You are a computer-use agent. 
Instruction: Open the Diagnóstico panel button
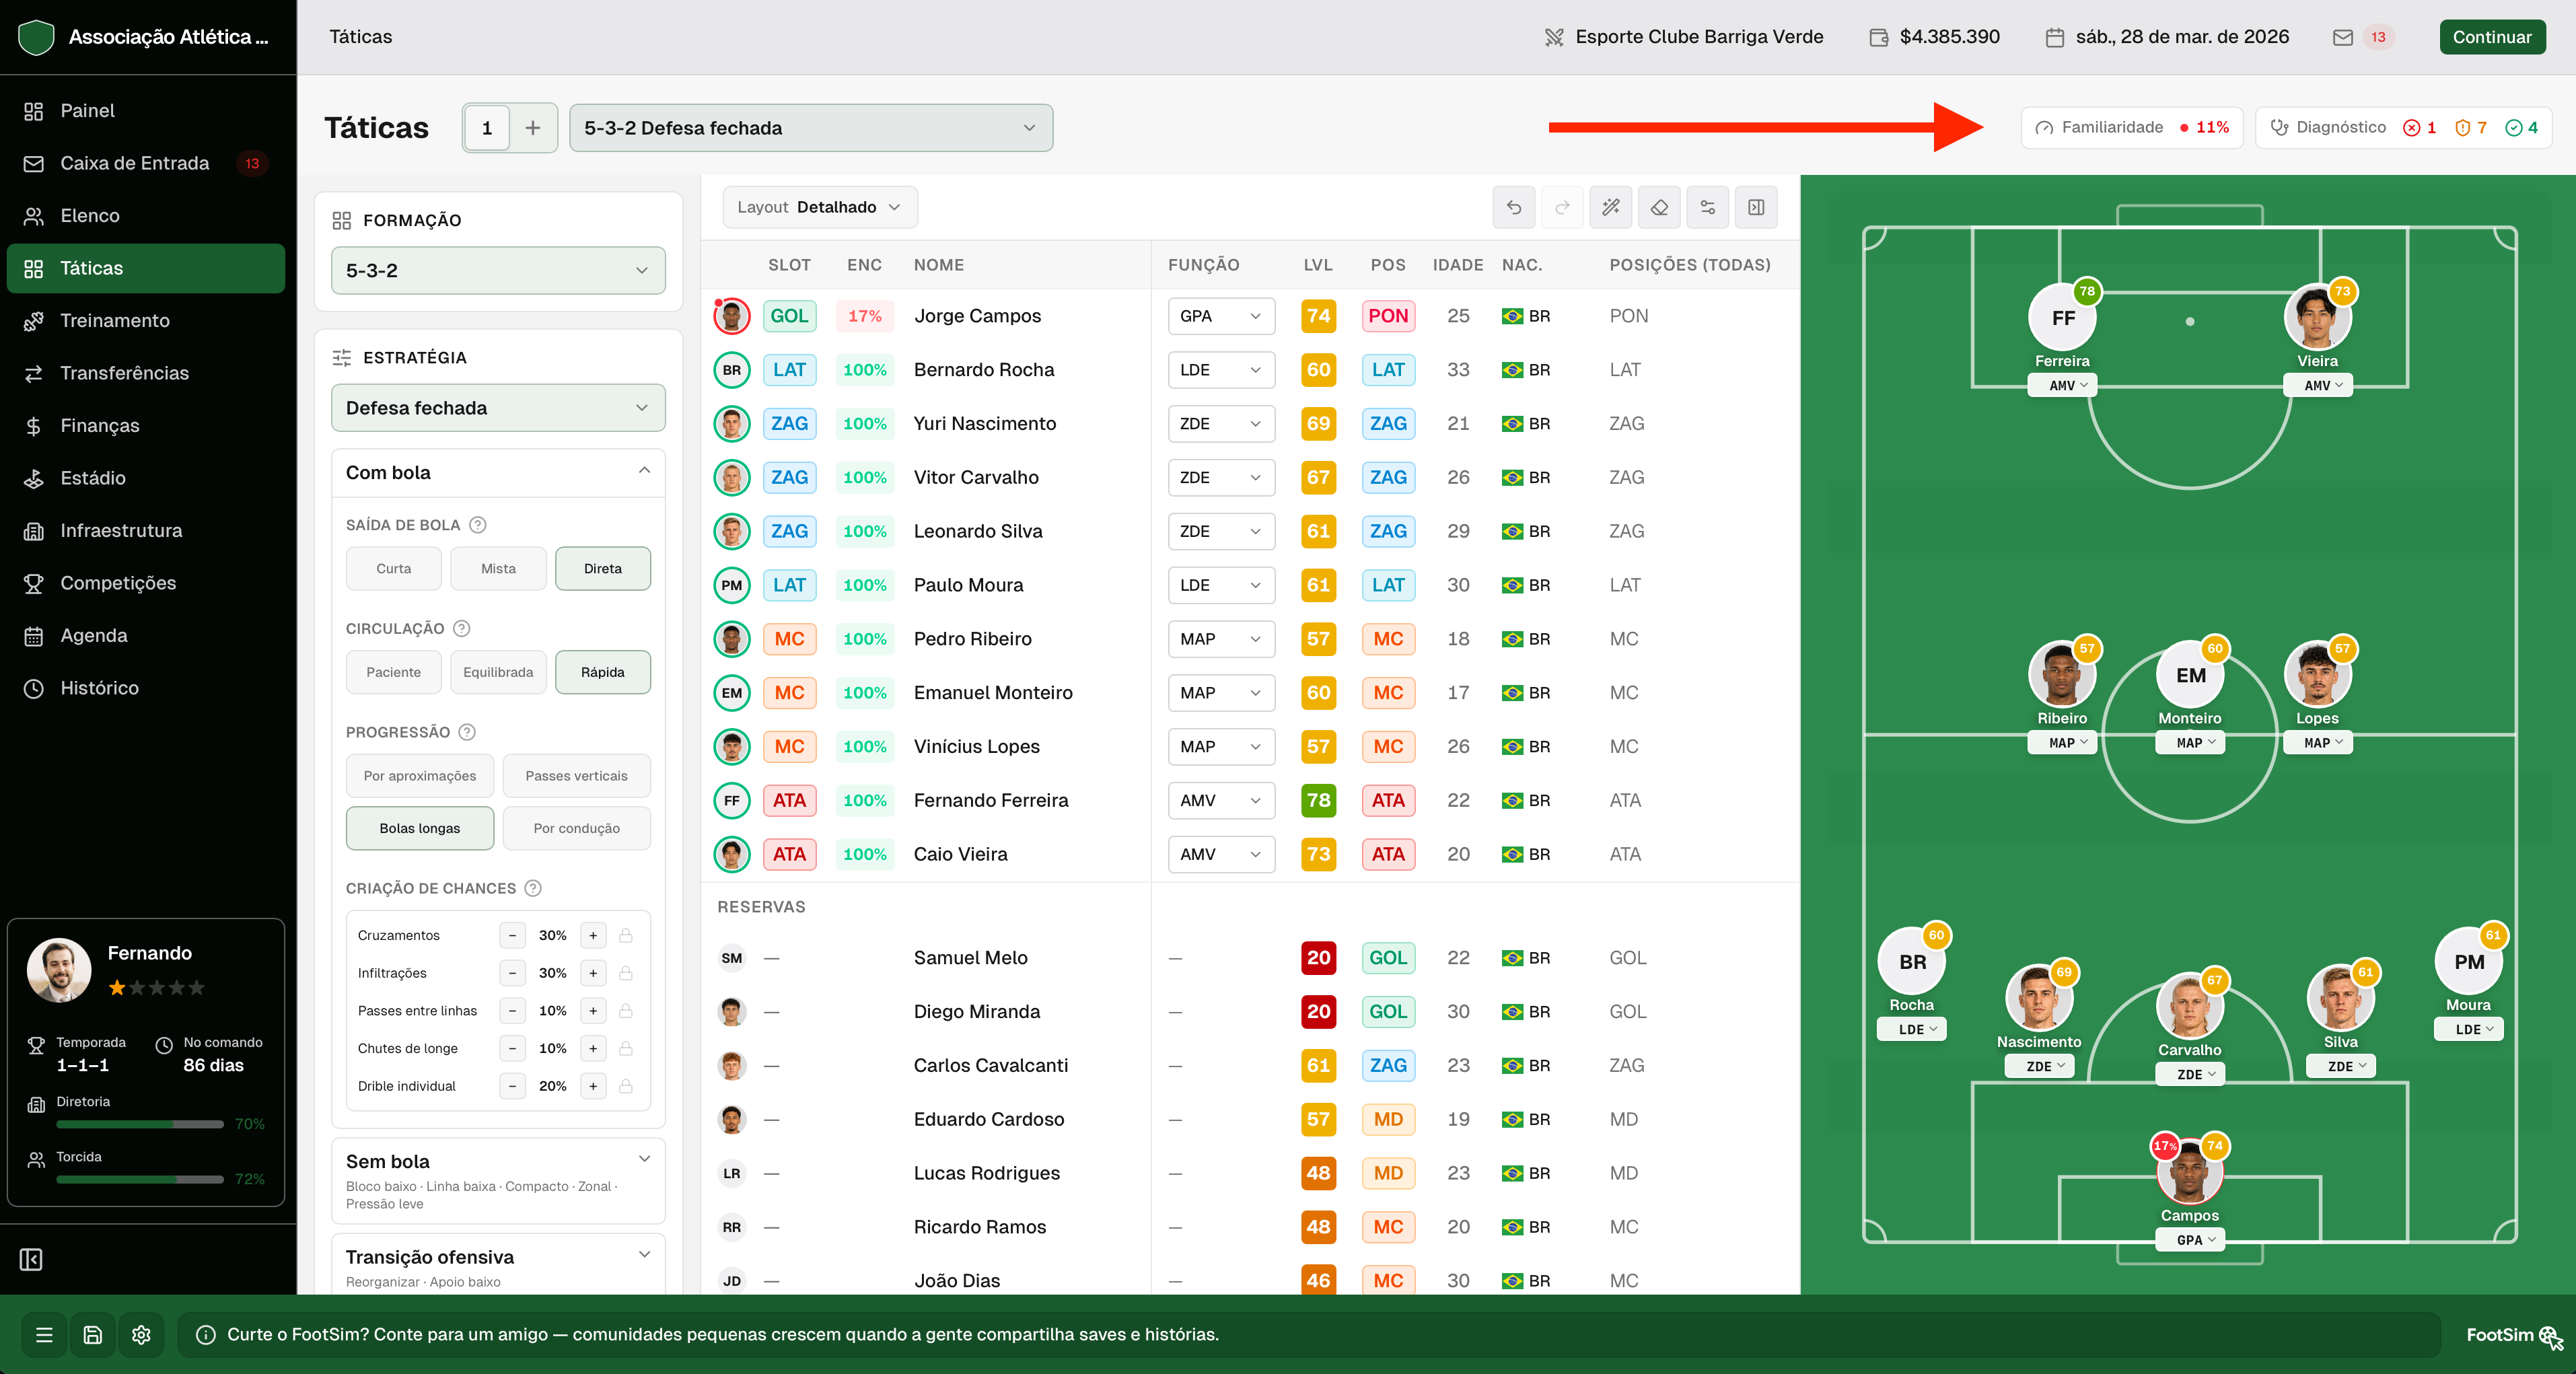click(x=2403, y=128)
